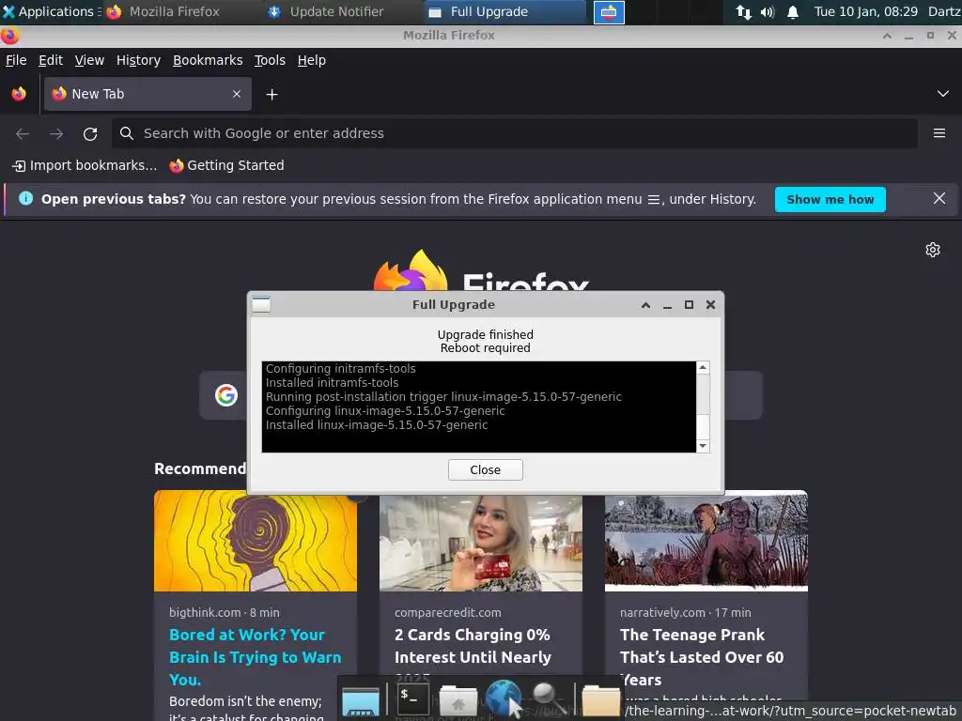The width and height of the screenshot is (962, 721).
Task: Open the Bored at Work article thumbnail
Action: tap(256, 541)
